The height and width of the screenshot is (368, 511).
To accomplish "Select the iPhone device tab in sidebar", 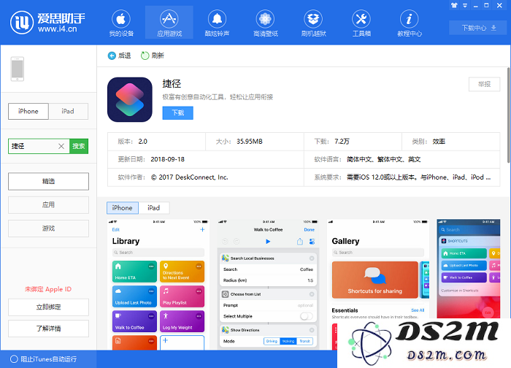I will [x=28, y=111].
